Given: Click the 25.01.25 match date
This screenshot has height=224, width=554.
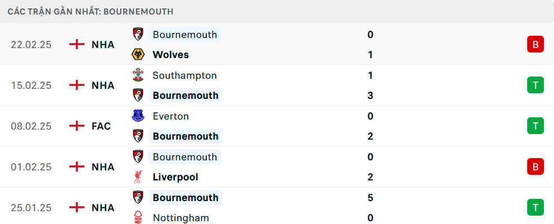Looking at the screenshot, I should (31, 208).
